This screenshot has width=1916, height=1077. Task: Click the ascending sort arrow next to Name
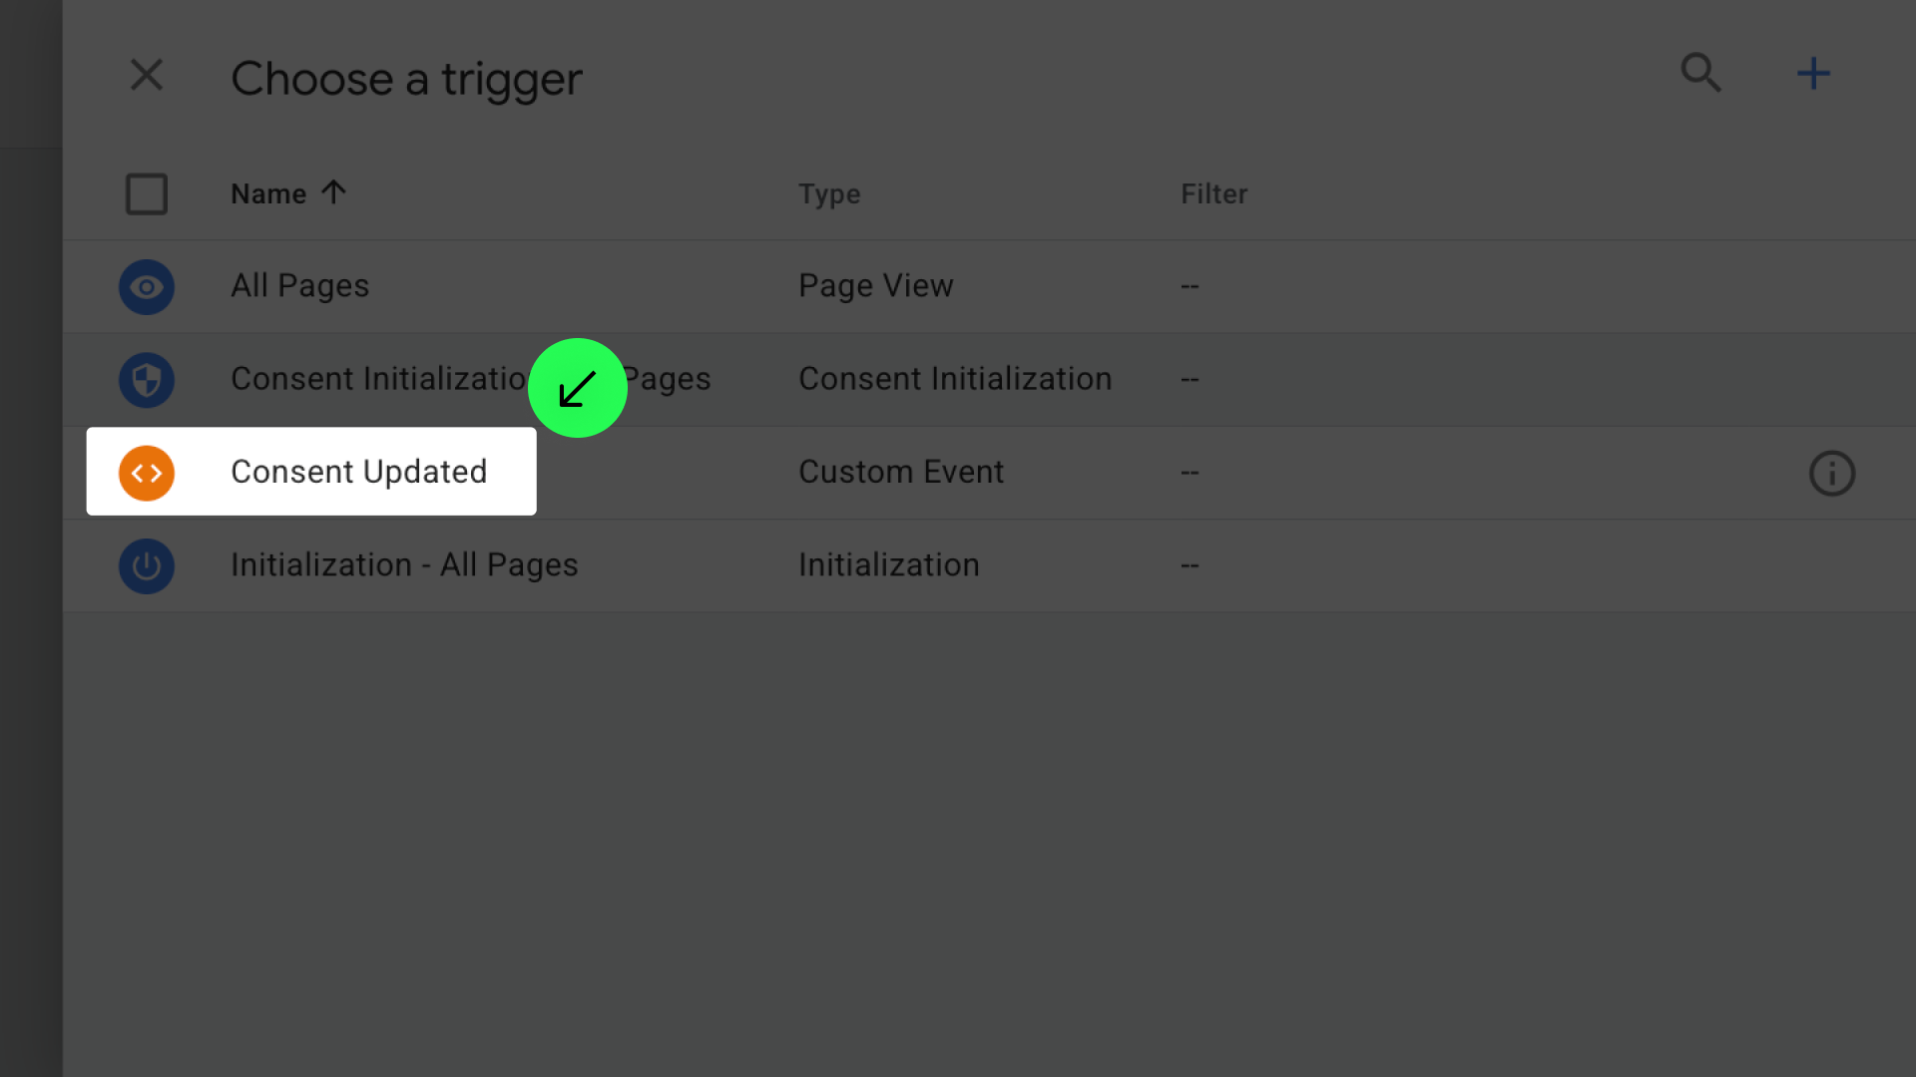(333, 191)
